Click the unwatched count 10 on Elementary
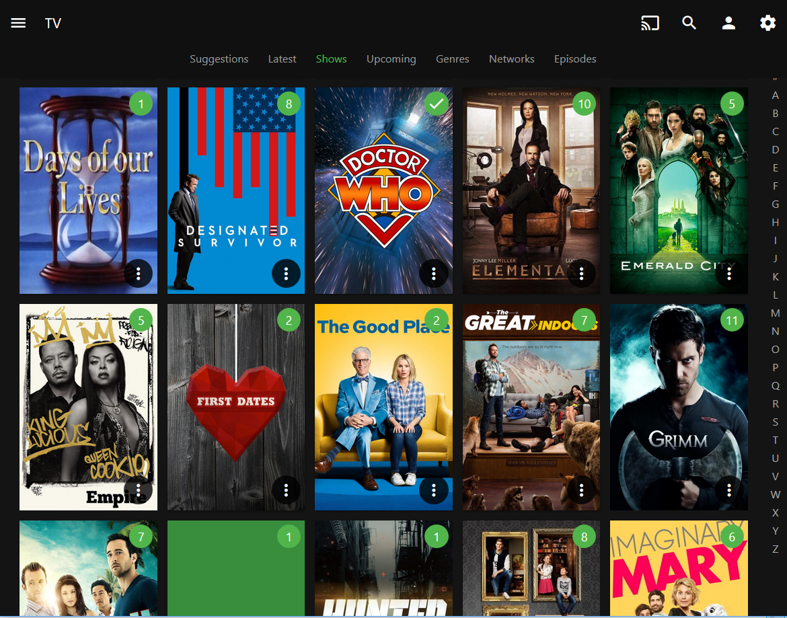The height and width of the screenshot is (618, 787). coord(585,104)
